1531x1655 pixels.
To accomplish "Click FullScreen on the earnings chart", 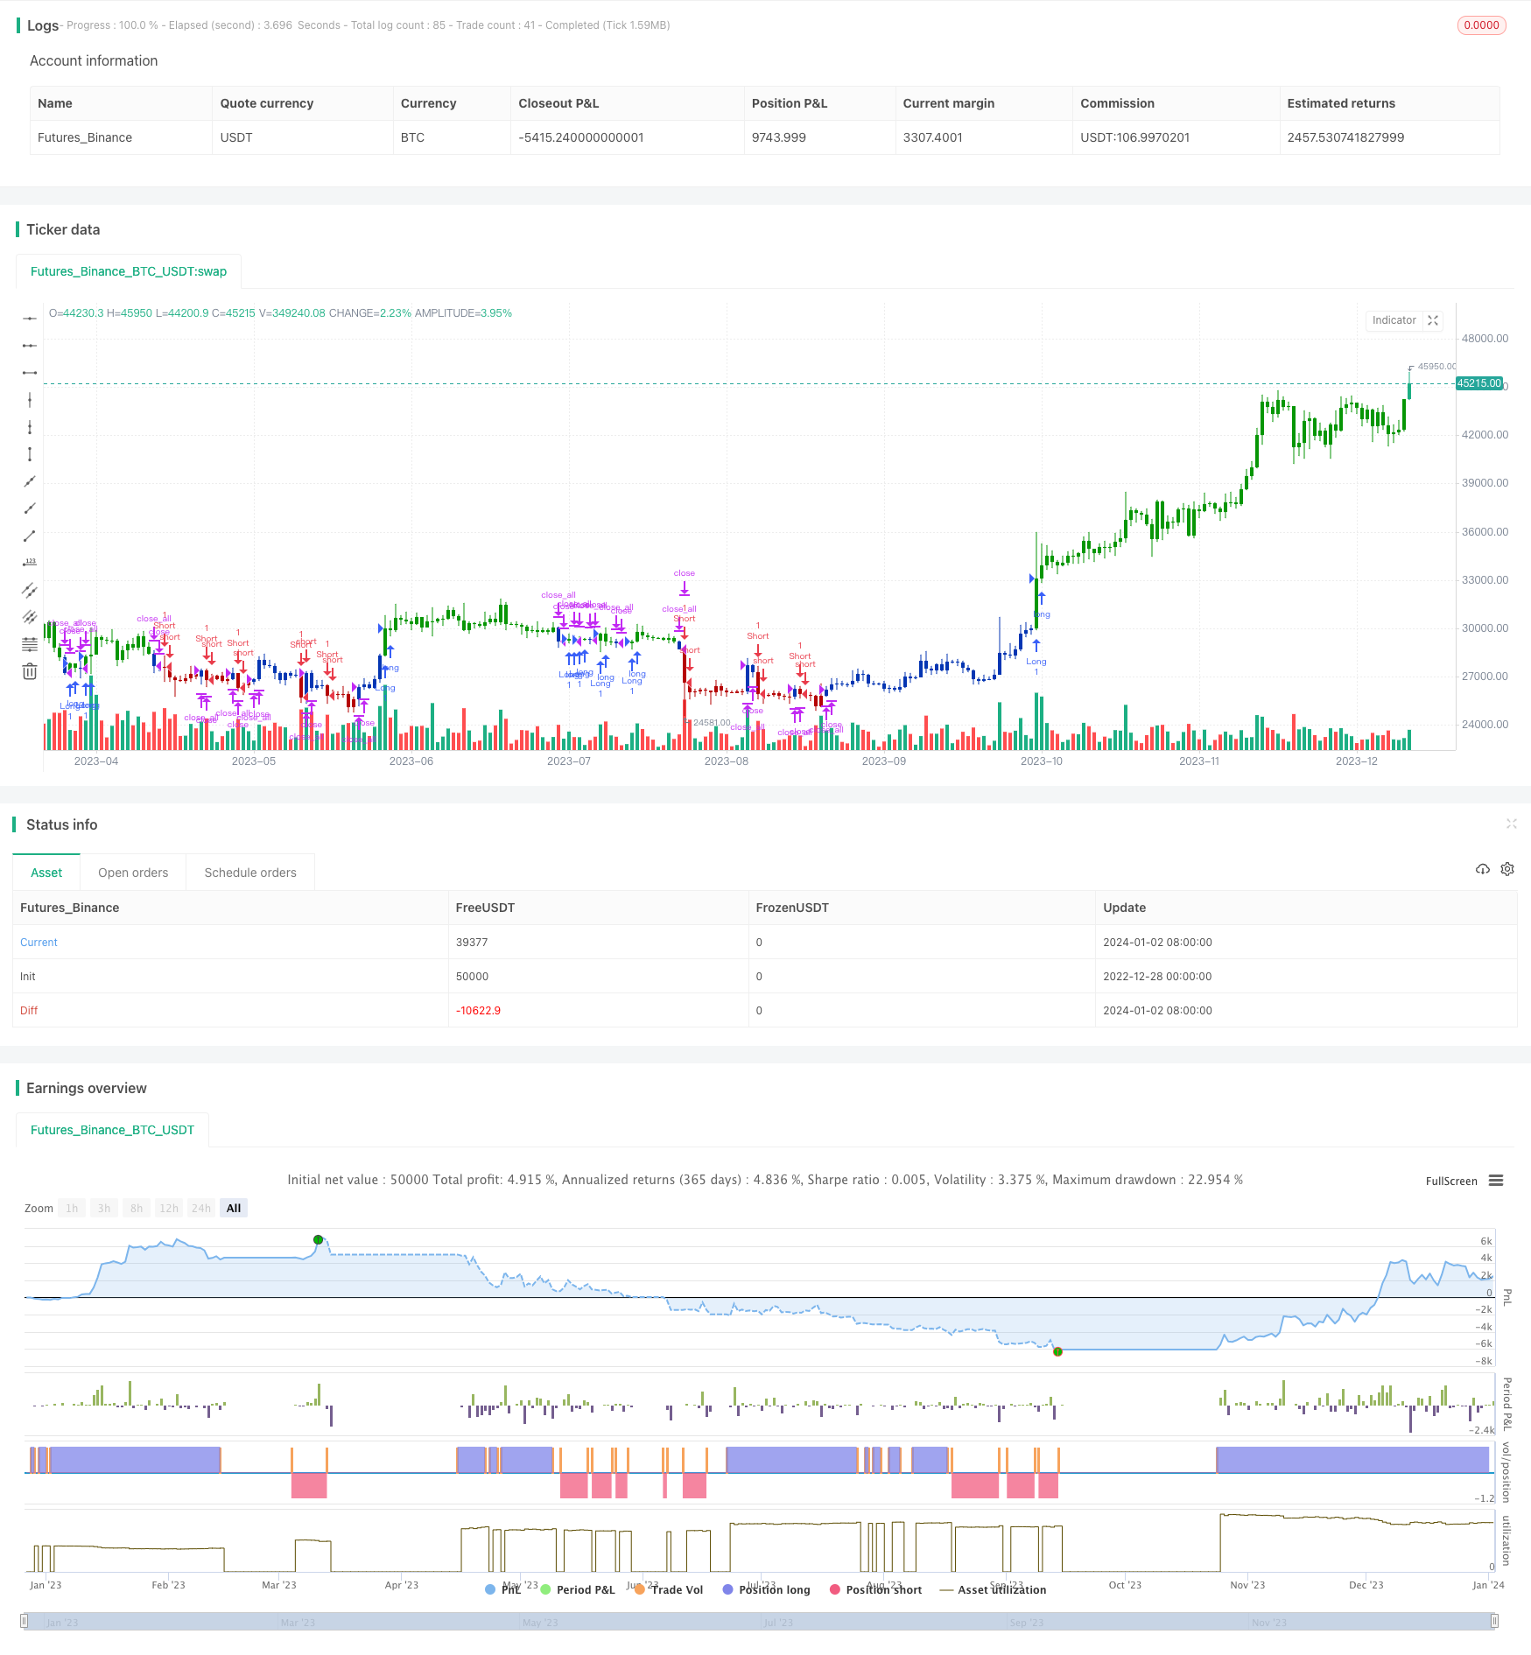I will pyautogui.click(x=1450, y=1181).
